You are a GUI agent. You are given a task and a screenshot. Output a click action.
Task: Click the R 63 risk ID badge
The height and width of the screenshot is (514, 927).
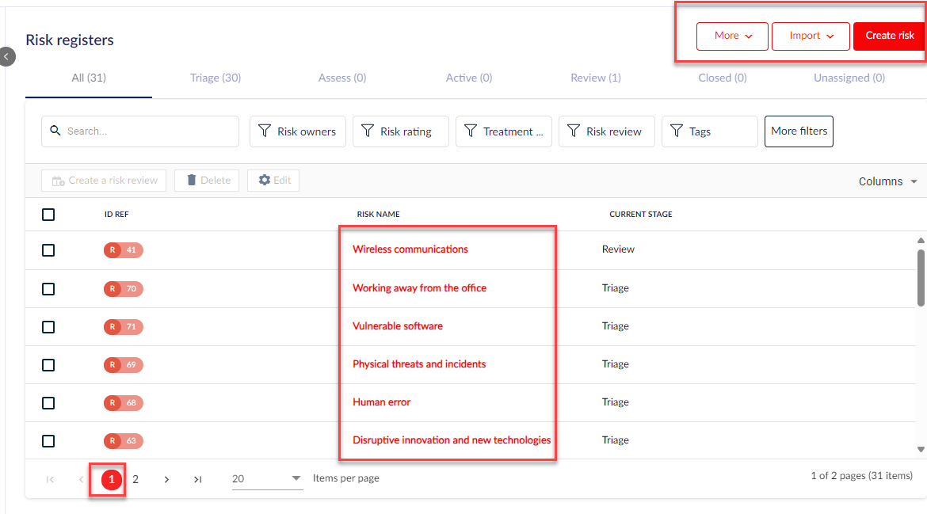coord(124,440)
